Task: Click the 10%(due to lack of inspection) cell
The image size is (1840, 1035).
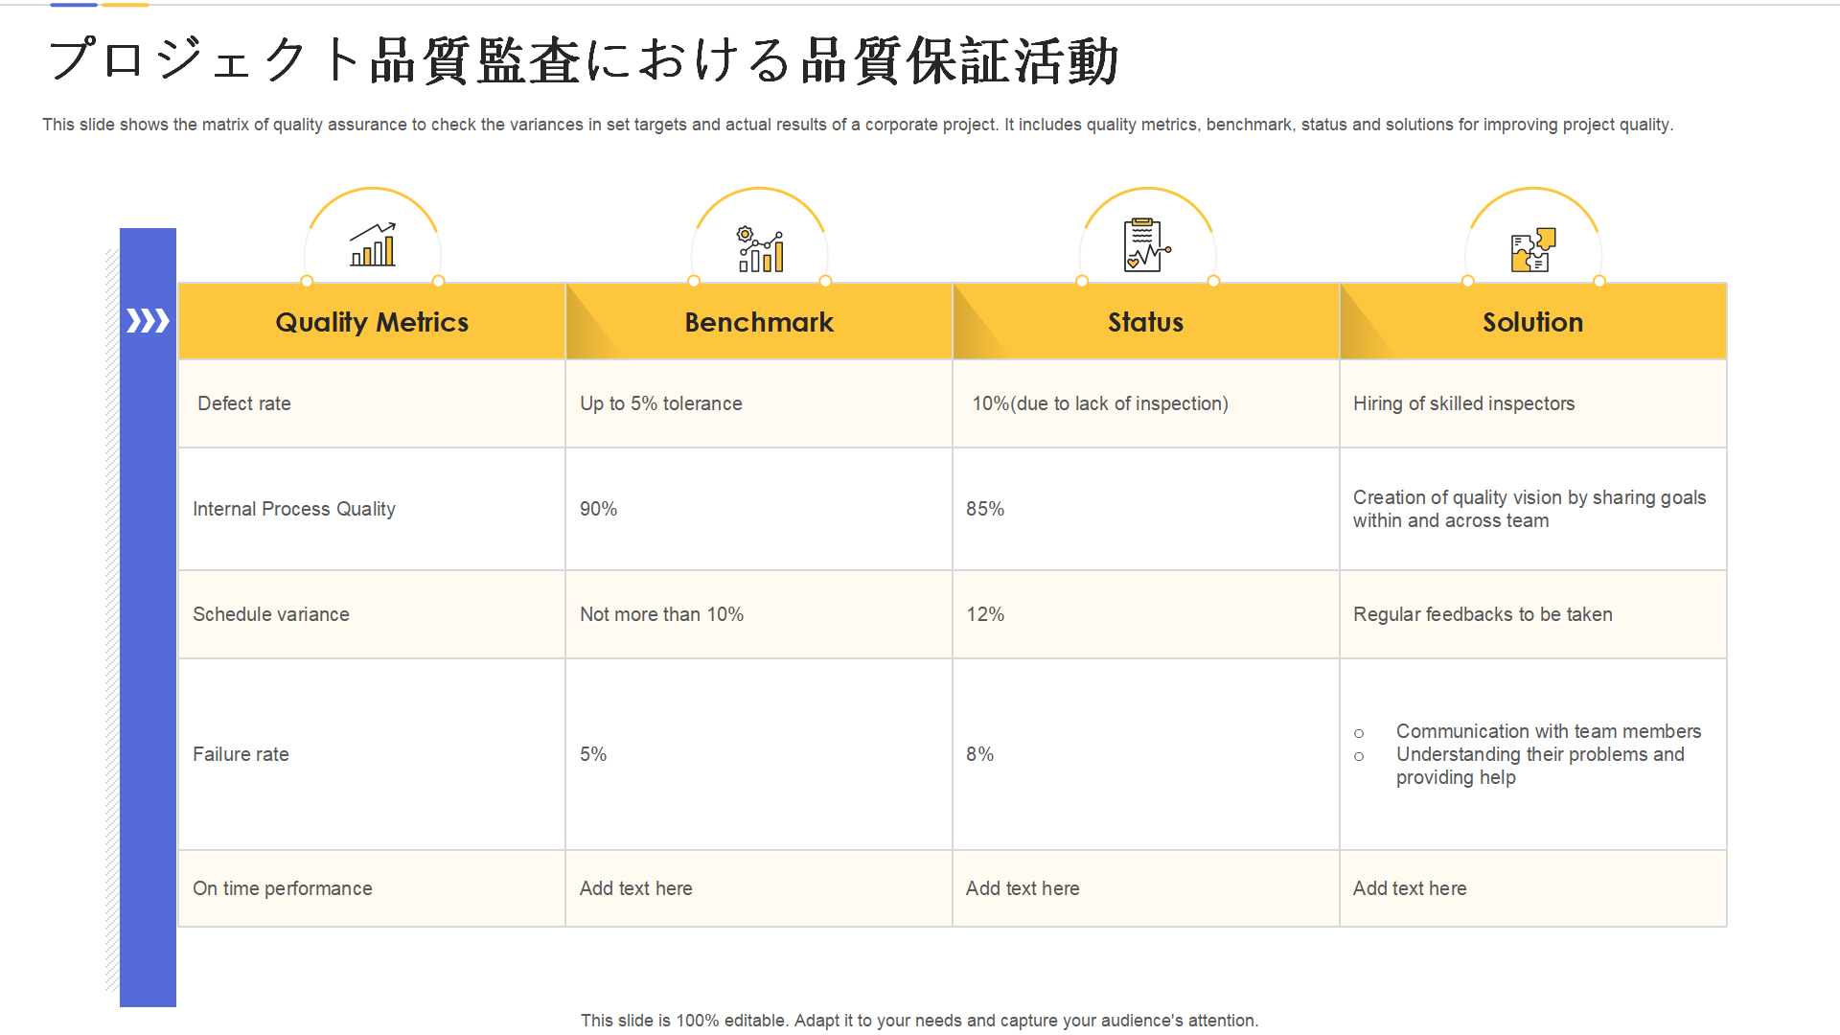Action: (x=1146, y=403)
